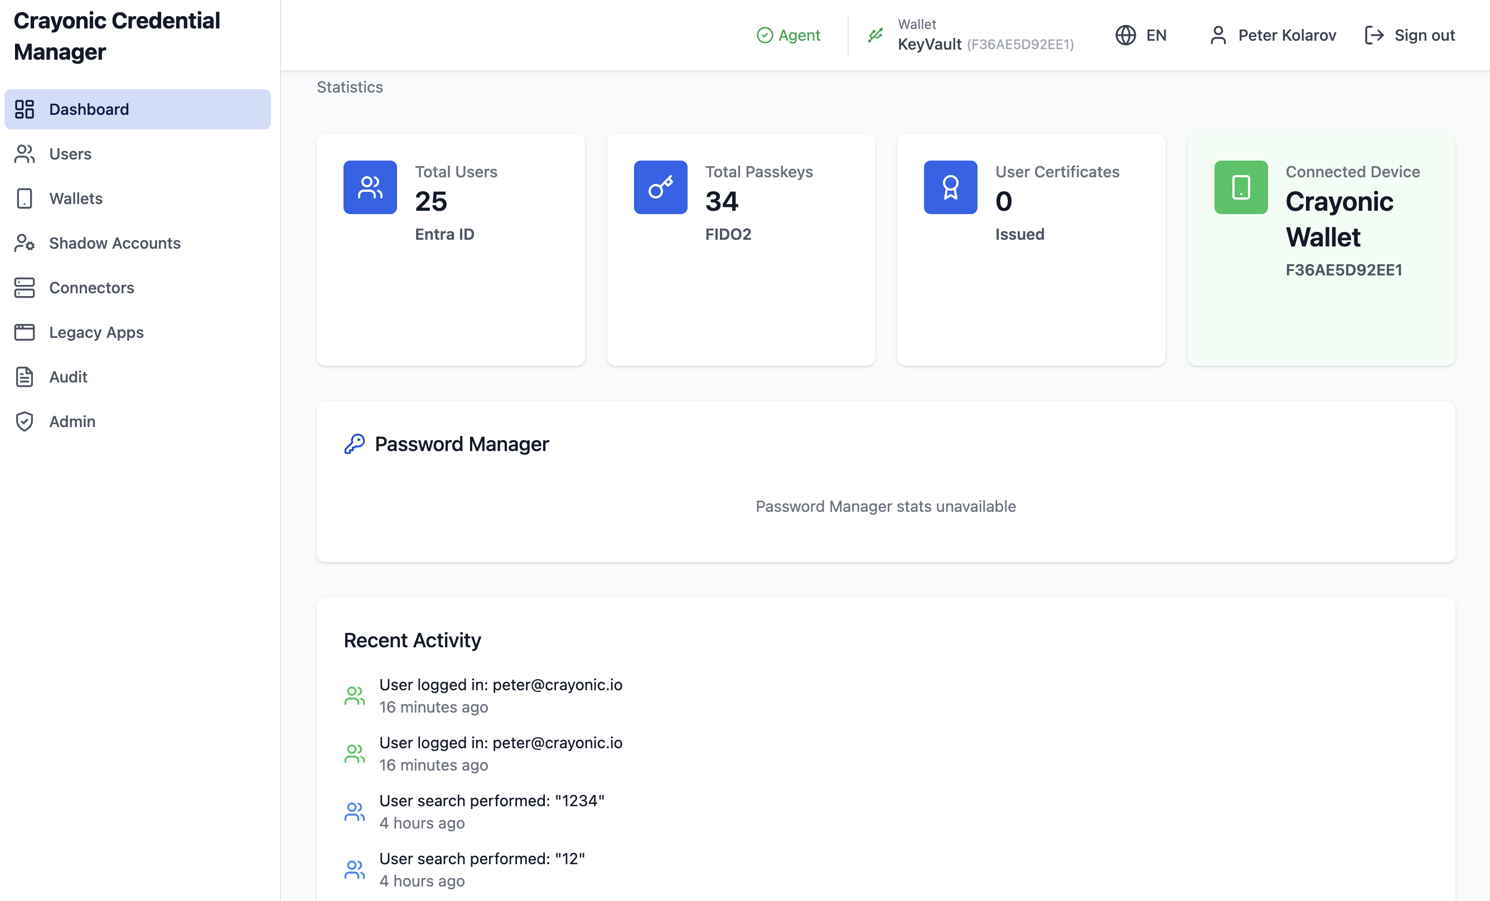Click the green Connected Device phone icon
The width and height of the screenshot is (1490, 901).
1240,187
